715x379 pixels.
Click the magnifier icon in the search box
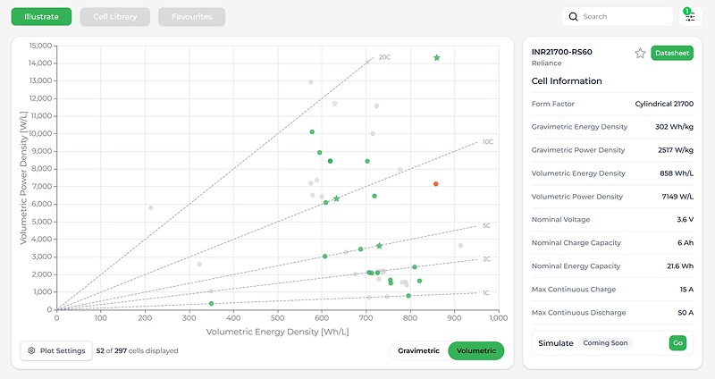pyautogui.click(x=573, y=17)
